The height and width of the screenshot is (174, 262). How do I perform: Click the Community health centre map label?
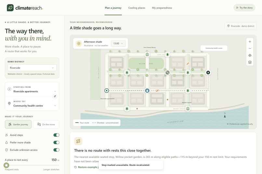[214, 48]
